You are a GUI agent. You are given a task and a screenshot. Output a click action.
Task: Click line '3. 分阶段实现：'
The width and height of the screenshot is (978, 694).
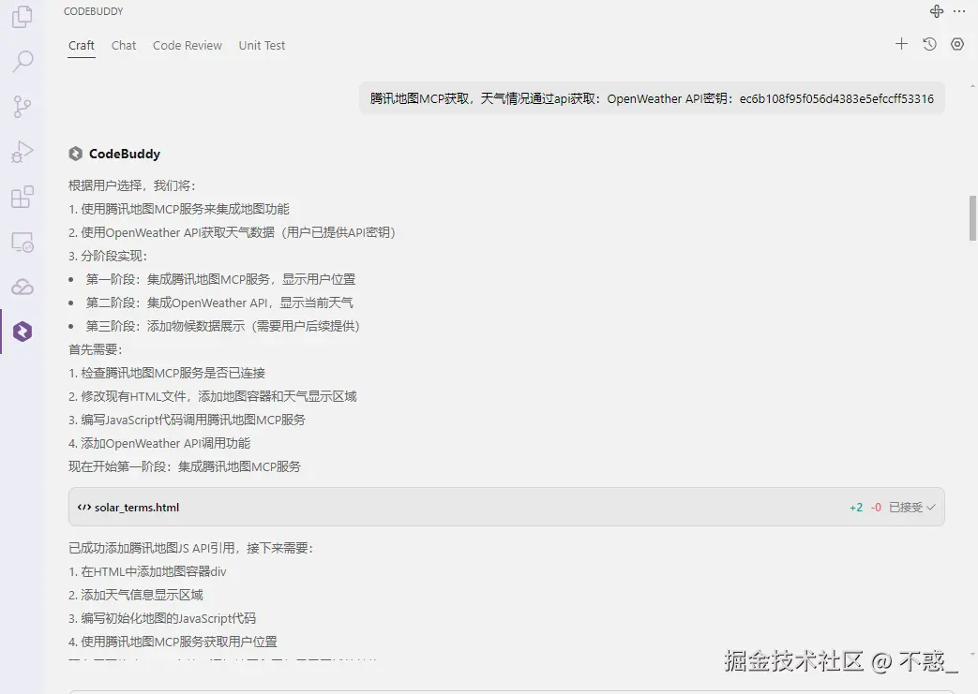click(108, 256)
